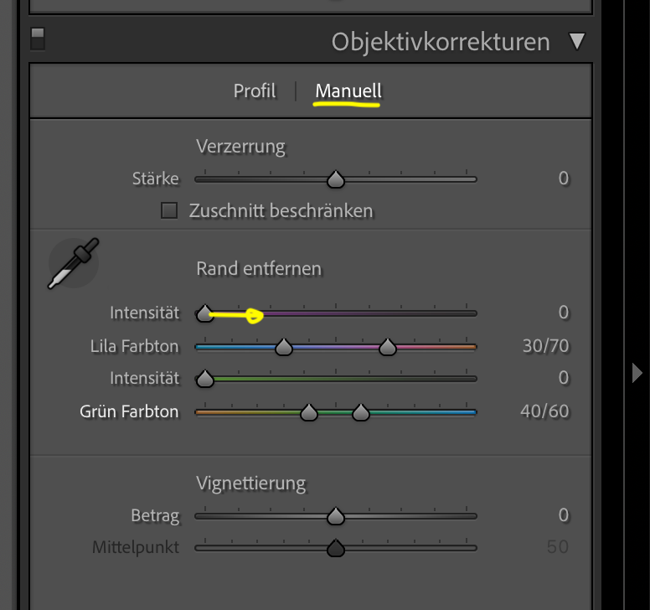
Task: Click the Verzerrung Stärke slider handle
Action: (x=336, y=179)
